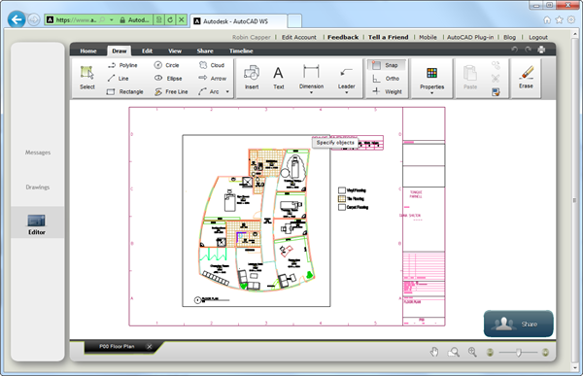
Task: Open the Drawings sidebar section
Action: 38,188
